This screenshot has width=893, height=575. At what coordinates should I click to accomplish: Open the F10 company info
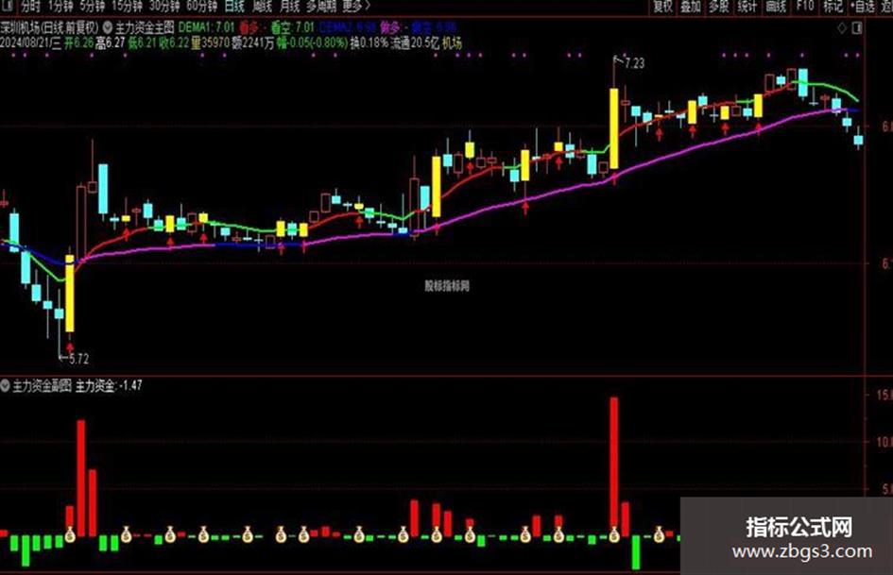point(805,7)
